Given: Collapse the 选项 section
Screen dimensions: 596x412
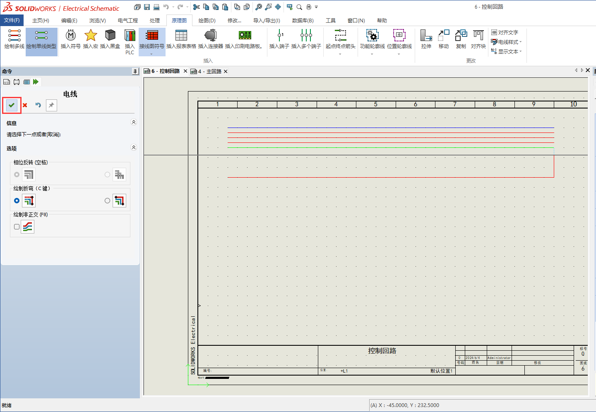Looking at the screenshot, I should pyautogui.click(x=133, y=147).
